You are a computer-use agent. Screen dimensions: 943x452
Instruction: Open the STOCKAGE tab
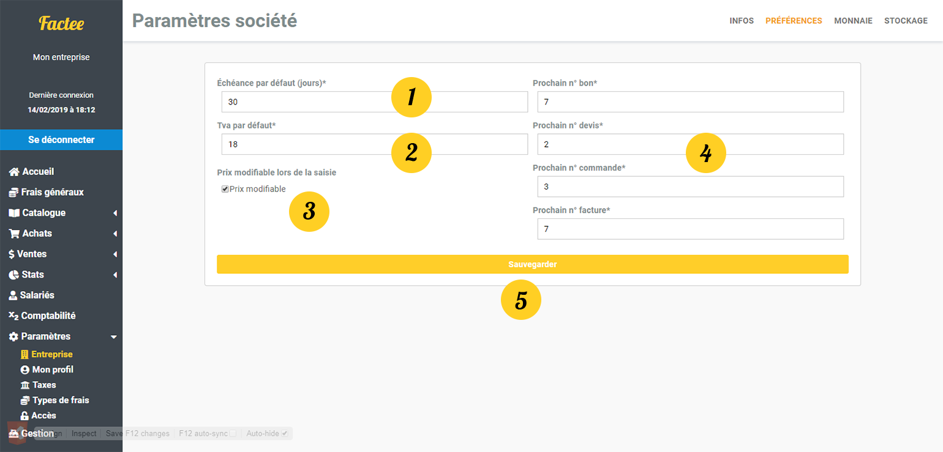(x=906, y=20)
